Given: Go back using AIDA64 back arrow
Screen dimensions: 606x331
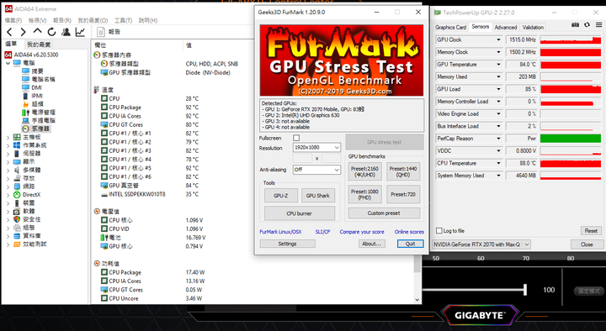Looking at the screenshot, I should click(9, 32).
